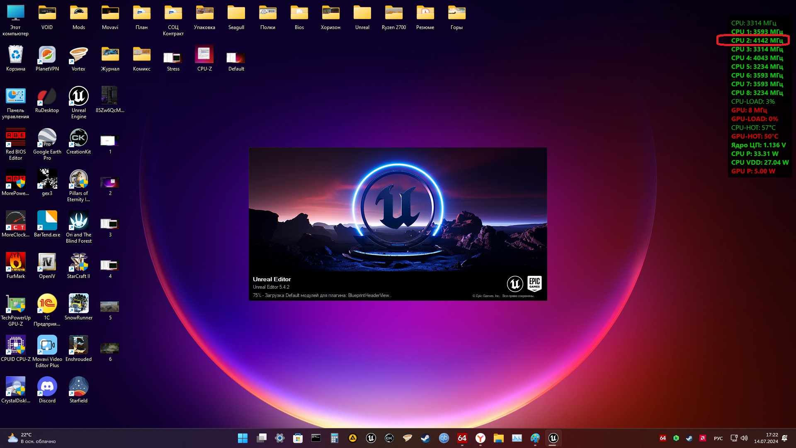Open the Windows Start menu button
The width and height of the screenshot is (796, 448).
[243, 438]
